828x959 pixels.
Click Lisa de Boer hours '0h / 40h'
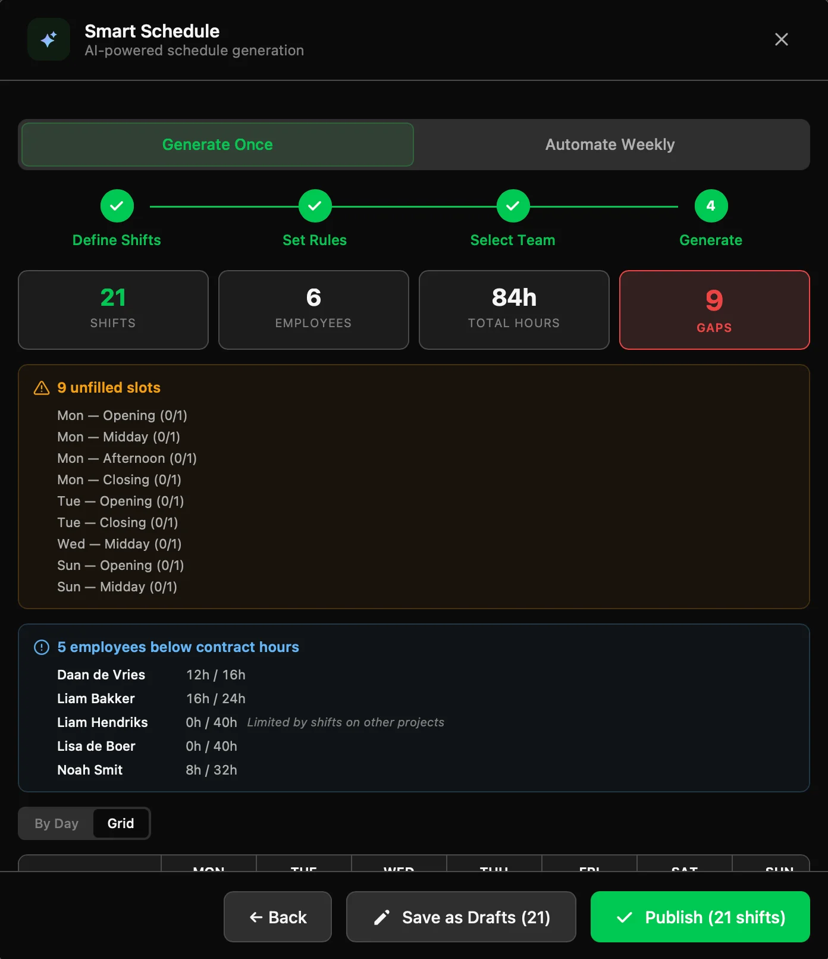tap(211, 746)
